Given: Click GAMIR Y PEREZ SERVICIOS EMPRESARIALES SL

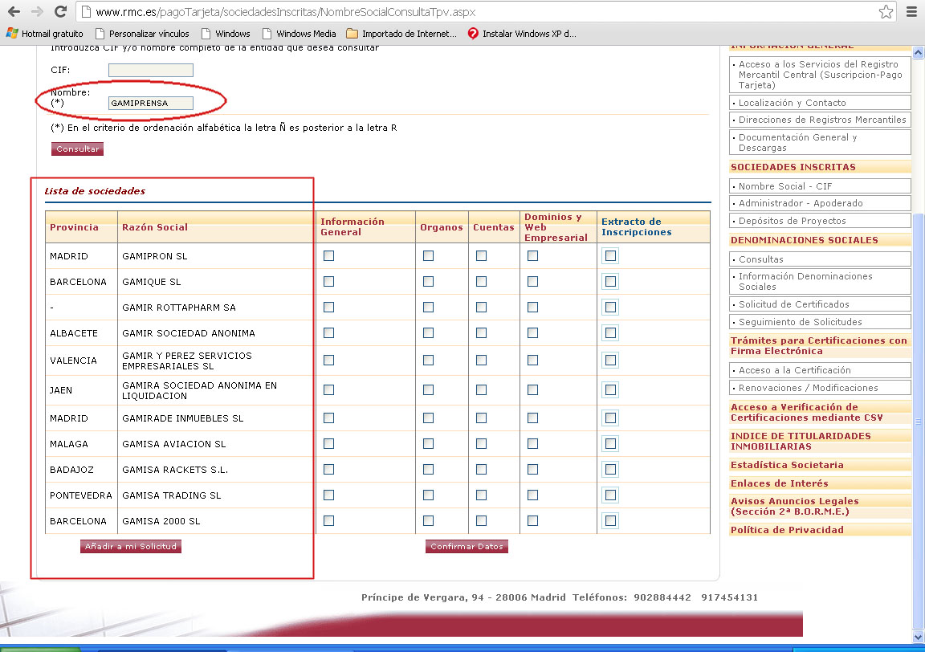Looking at the screenshot, I should (x=187, y=361).
